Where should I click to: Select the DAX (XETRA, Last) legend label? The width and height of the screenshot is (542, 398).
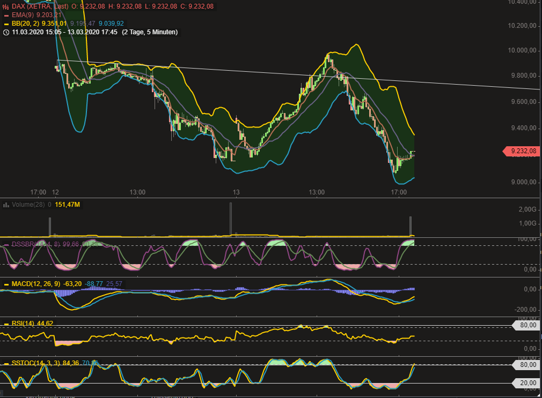point(40,6)
